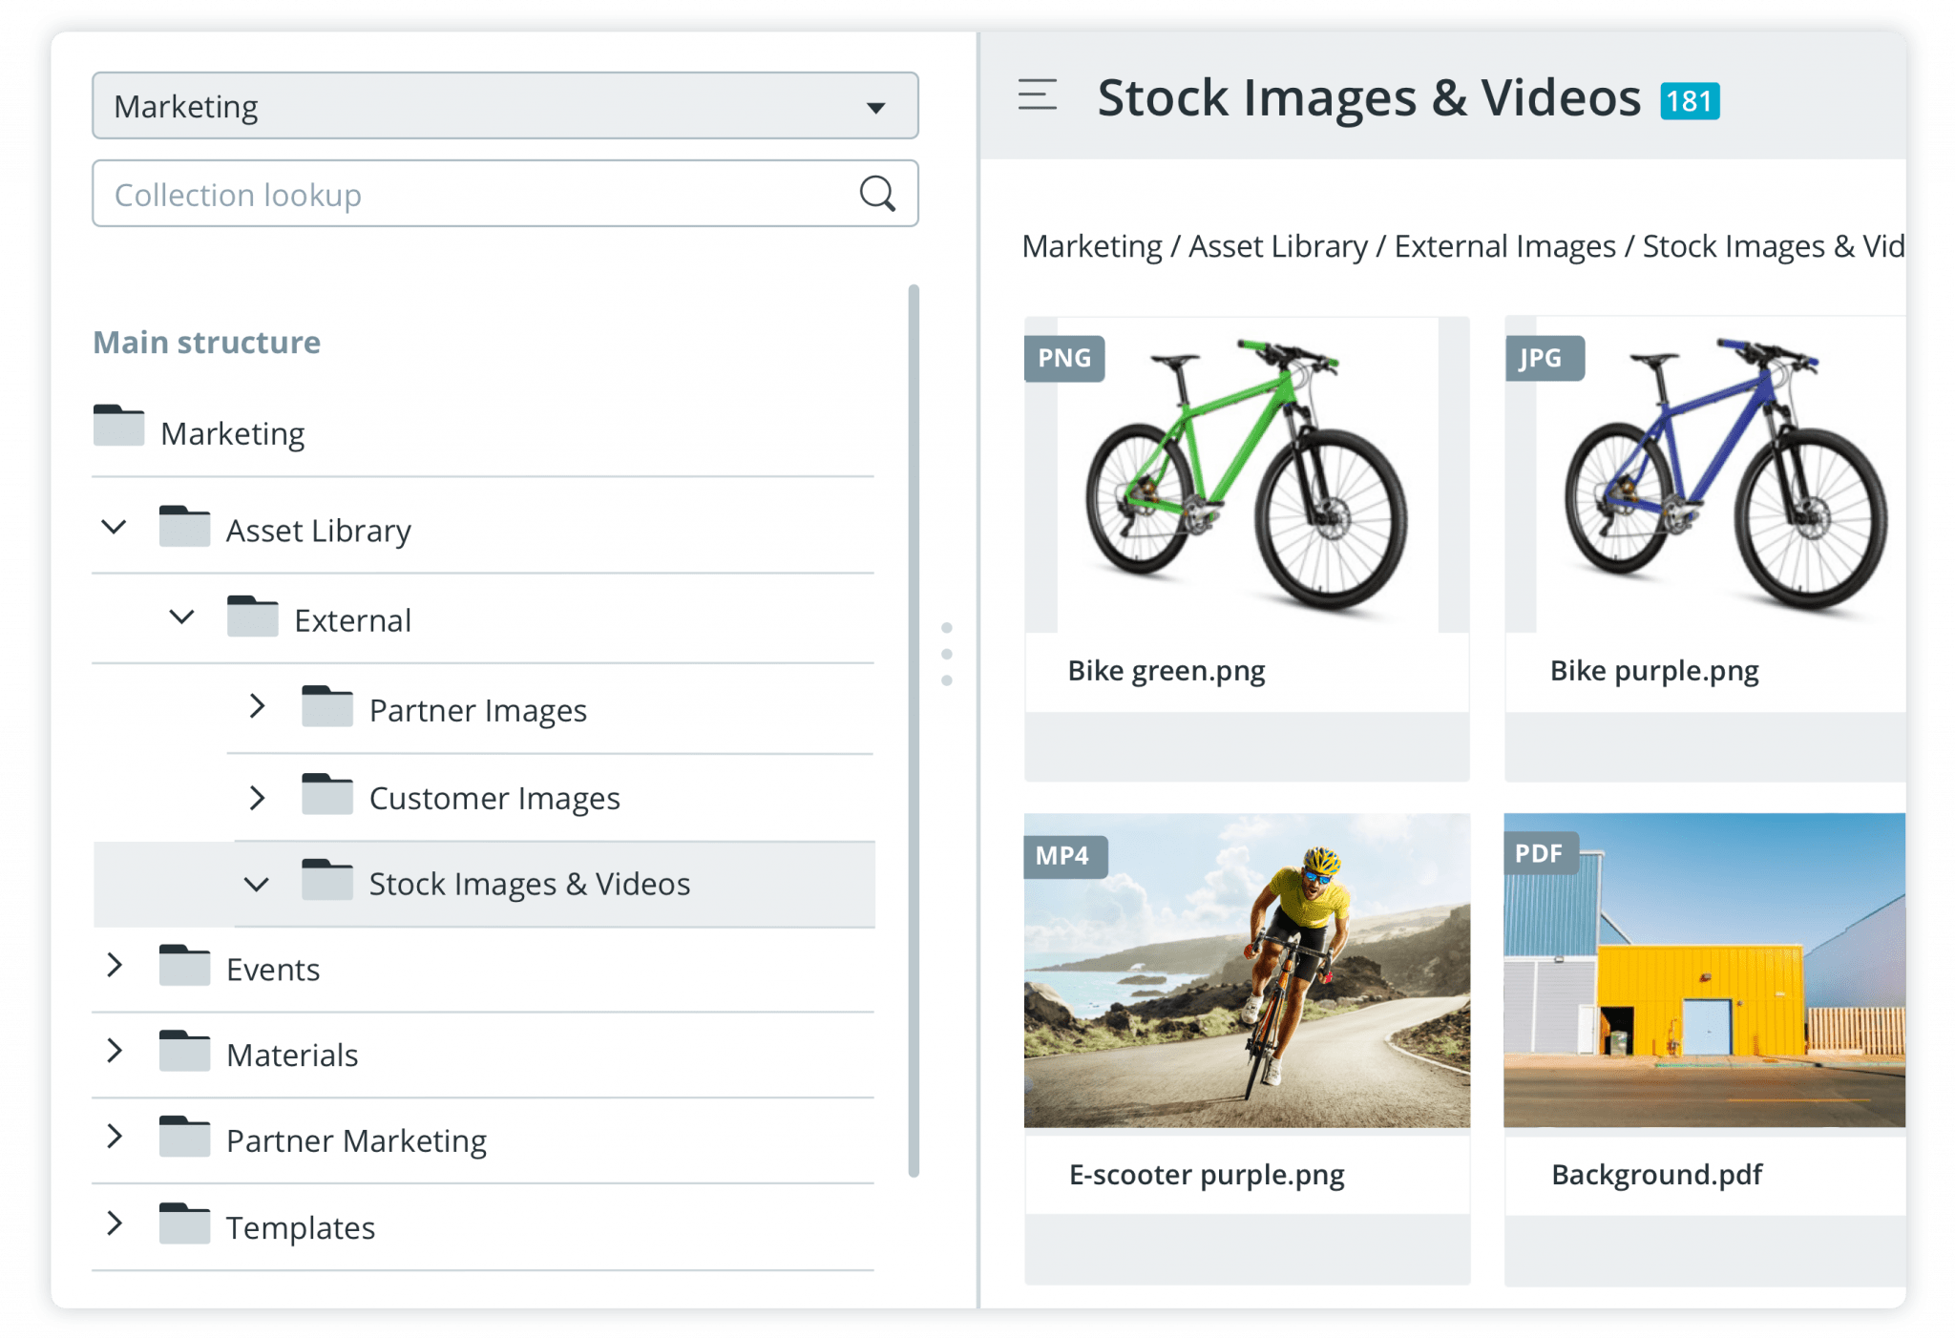The image size is (1955, 1338).
Task: Click the PNG format badge on Bike green.png
Action: point(1066,360)
